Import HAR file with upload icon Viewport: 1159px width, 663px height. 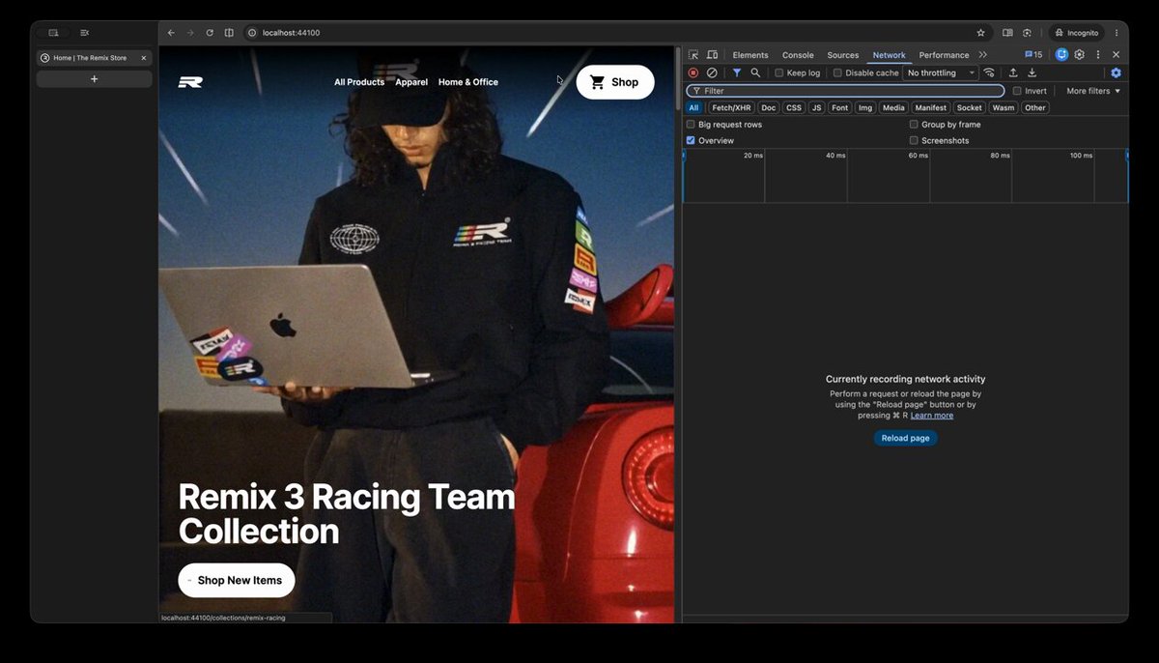click(x=1013, y=72)
